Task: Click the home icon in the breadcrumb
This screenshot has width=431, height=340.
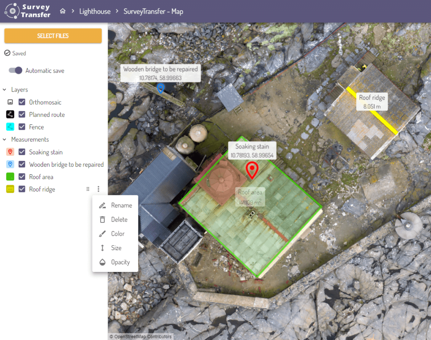Action: [62, 11]
